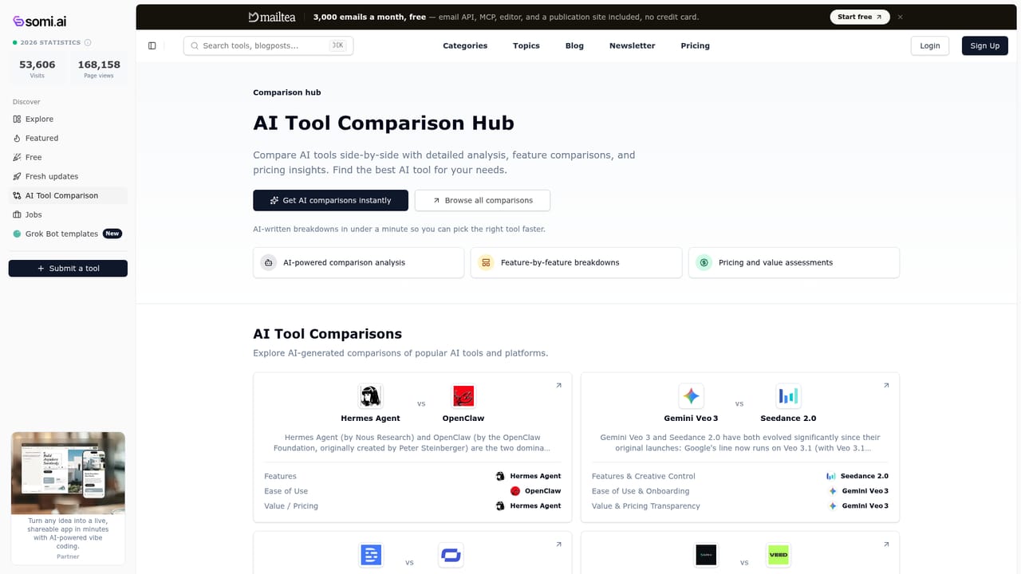This screenshot has width=1021, height=574.
Task: Select Free in the sidebar
Action: pos(68,157)
